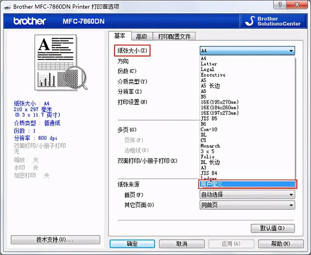Choose 用户定义 from paper size list
The width and height of the screenshot is (311, 255).
click(247, 184)
